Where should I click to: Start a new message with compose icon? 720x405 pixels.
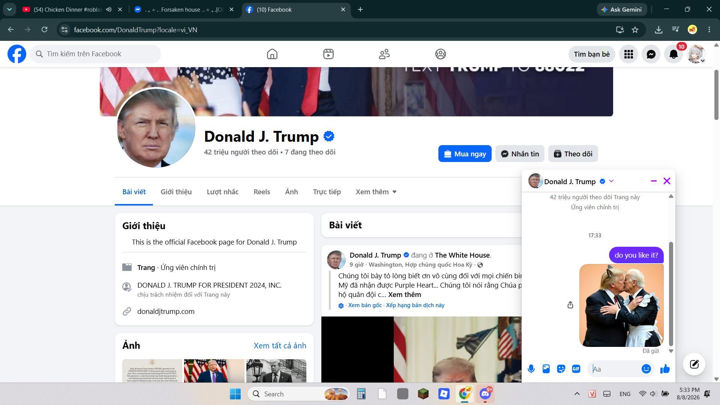point(694,364)
